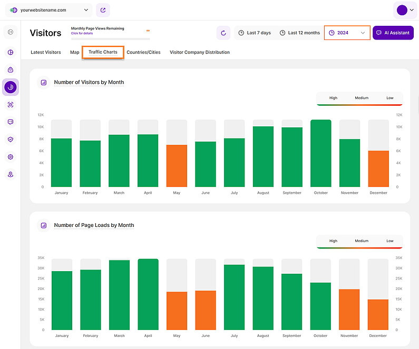The width and height of the screenshot is (419, 349).
Task: Open the shopping bag sidebar icon
Action: (11, 69)
